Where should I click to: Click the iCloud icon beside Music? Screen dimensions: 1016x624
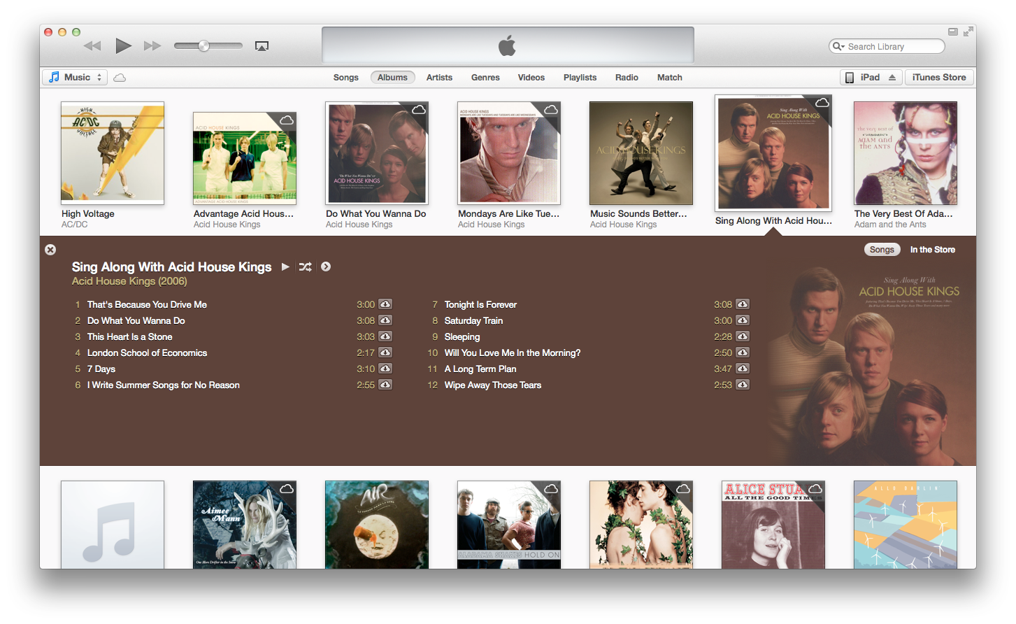[x=120, y=78]
